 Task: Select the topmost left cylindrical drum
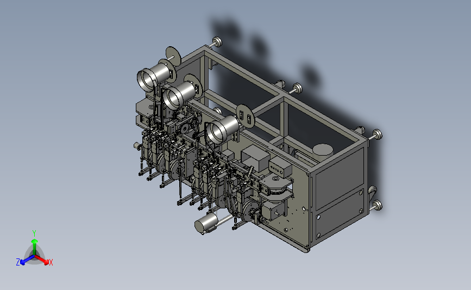pos(154,76)
